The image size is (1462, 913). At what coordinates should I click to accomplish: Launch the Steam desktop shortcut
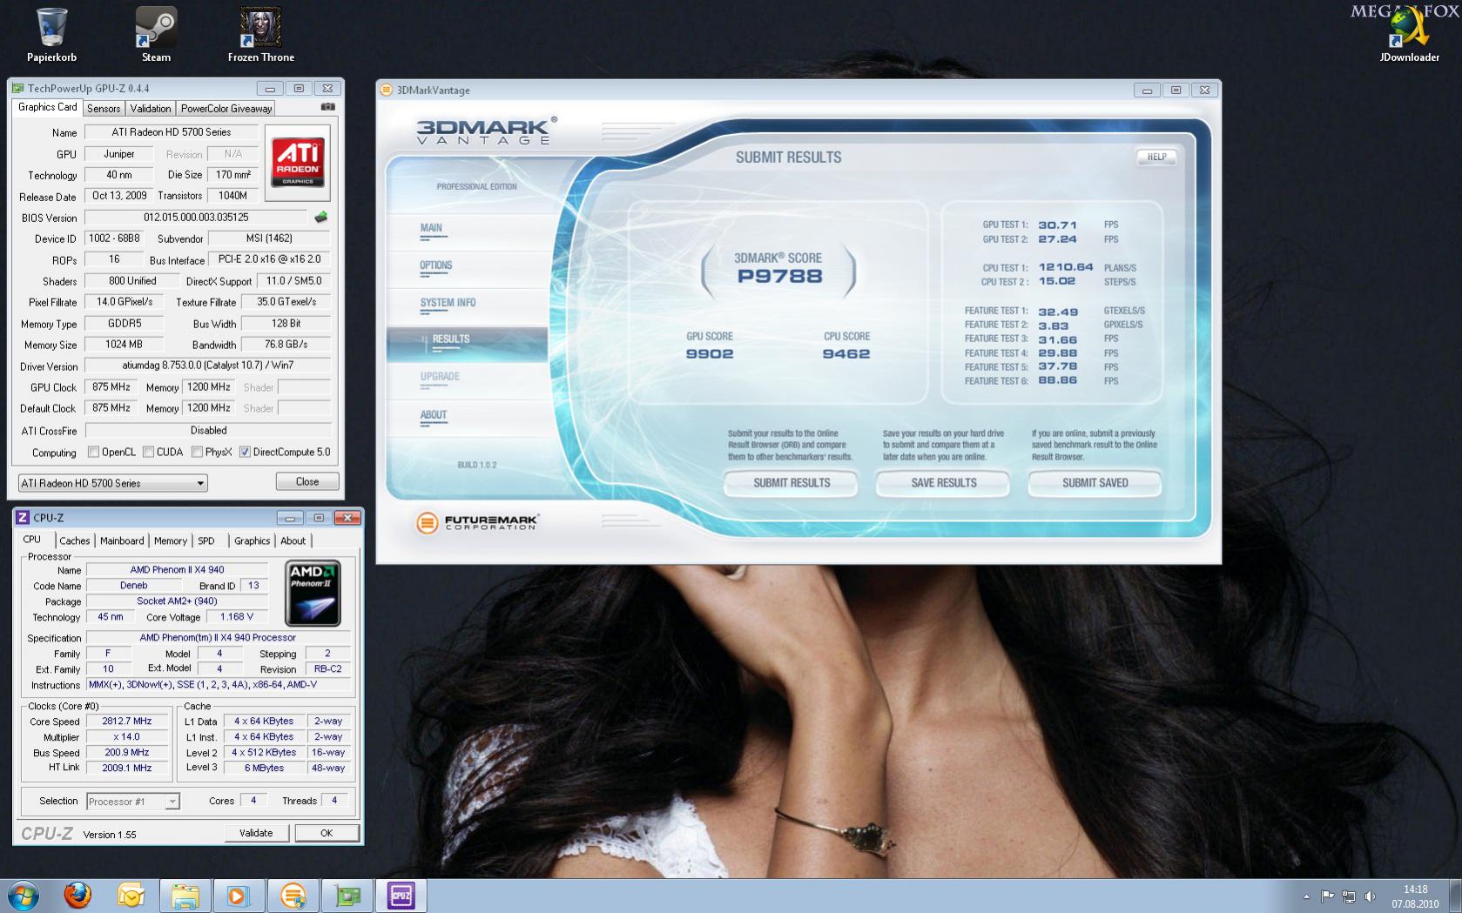tap(156, 35)
